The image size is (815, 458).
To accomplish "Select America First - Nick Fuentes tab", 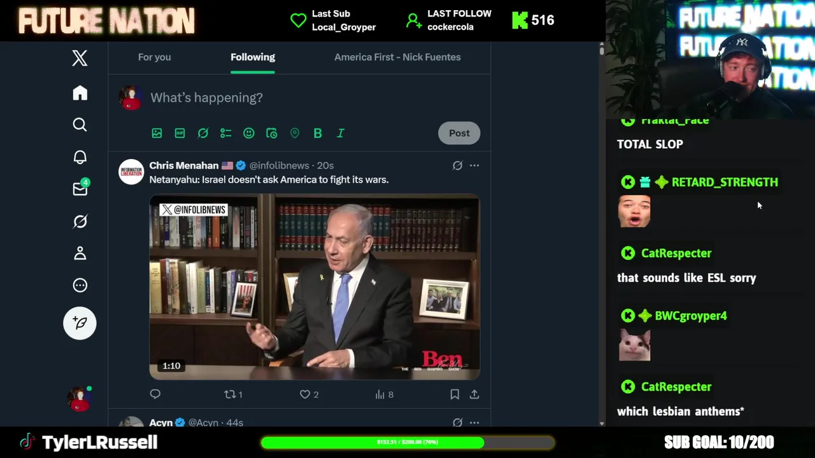I will [397, 57].
